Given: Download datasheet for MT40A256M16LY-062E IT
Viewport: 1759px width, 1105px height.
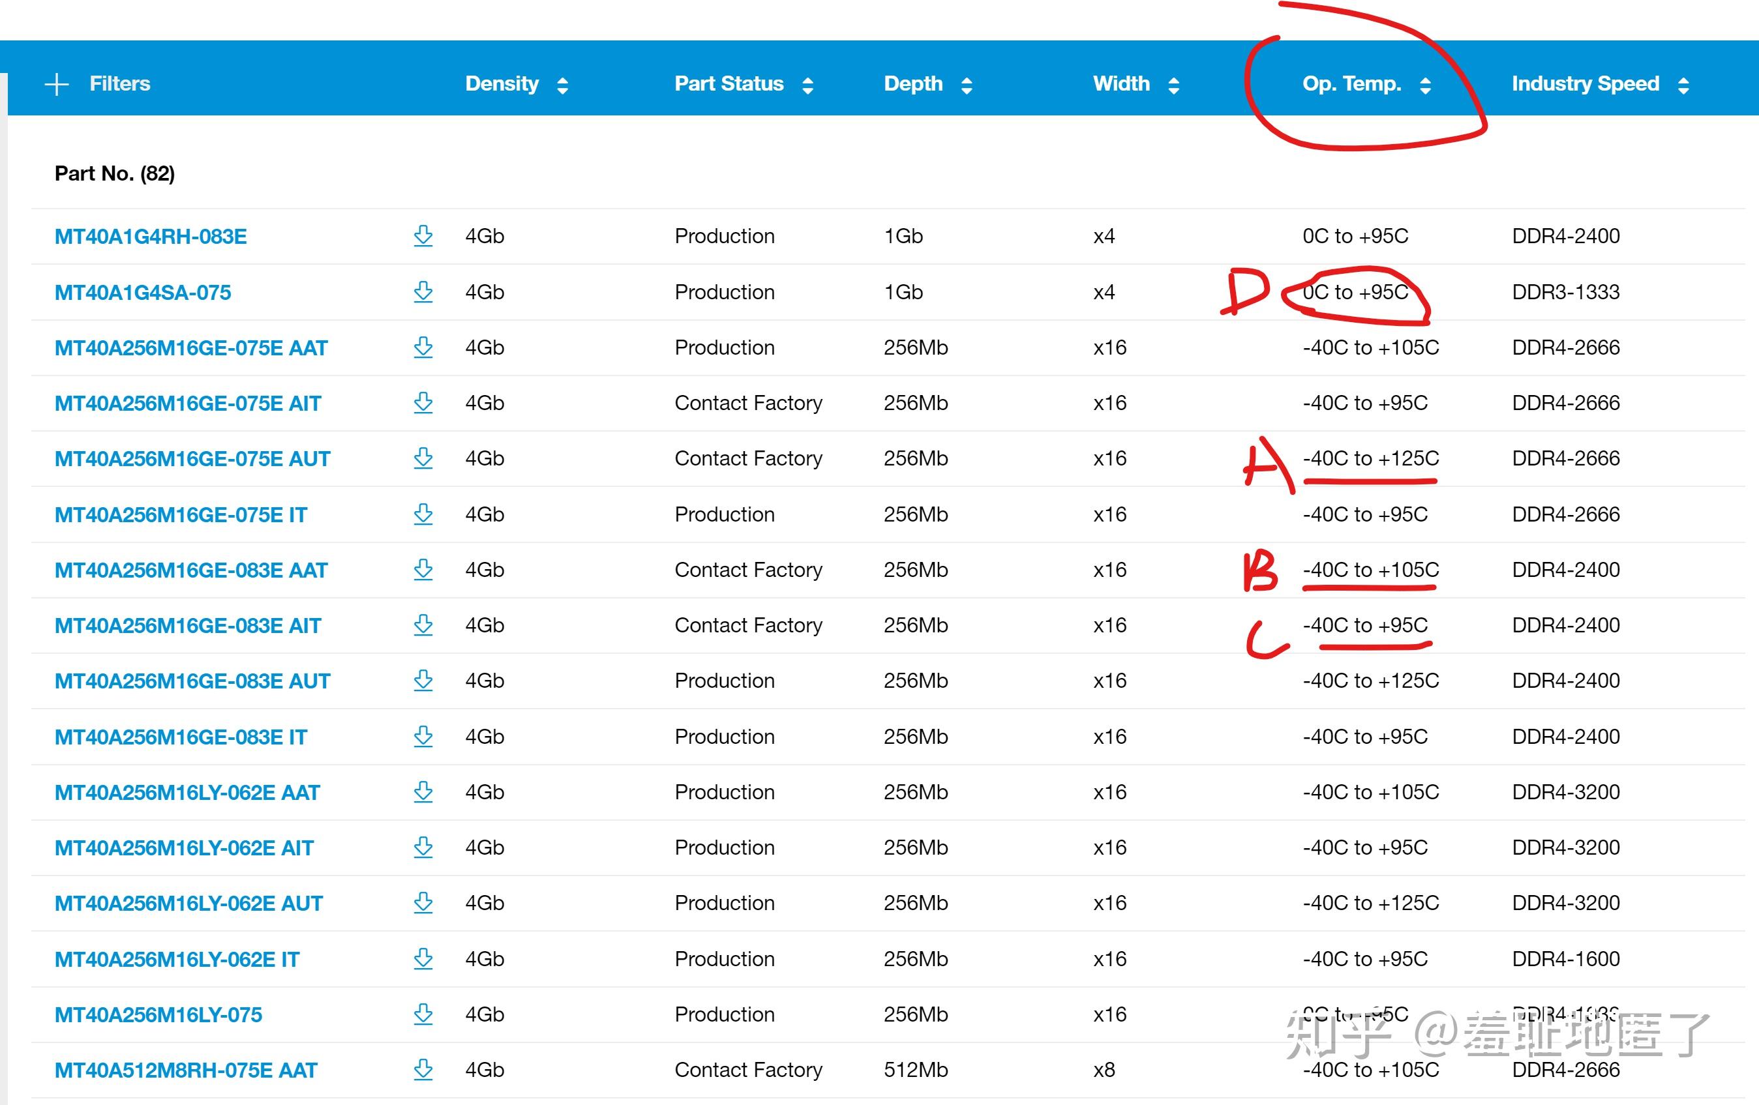Looking at the screenshot, I should click(423, 959).
